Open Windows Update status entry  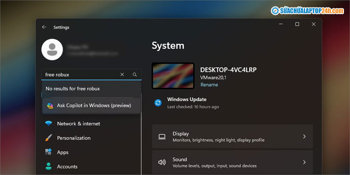tap(187, 103)
